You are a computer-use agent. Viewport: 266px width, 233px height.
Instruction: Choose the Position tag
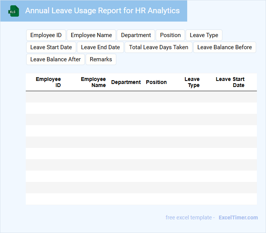point(170,35)
